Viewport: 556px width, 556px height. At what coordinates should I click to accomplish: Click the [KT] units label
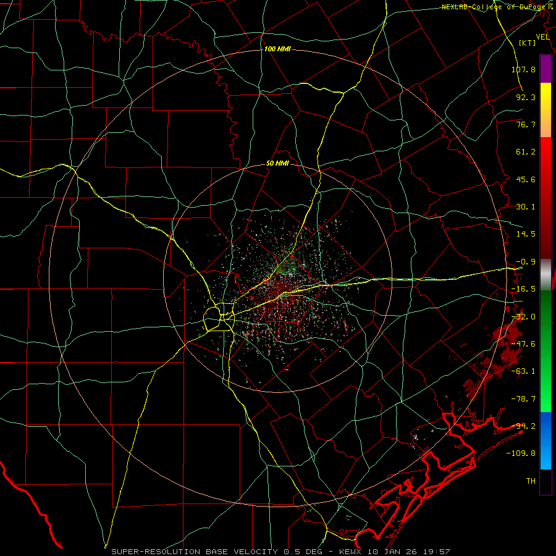[x=528, y=43]
